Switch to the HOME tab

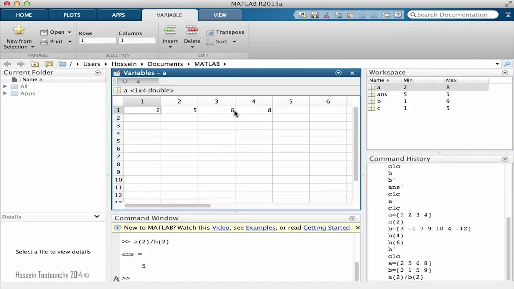click(x=24, y=15)
